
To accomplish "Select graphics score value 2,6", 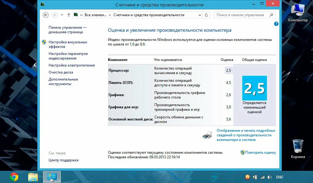I will pyautogui.click(x=229, y=95).
